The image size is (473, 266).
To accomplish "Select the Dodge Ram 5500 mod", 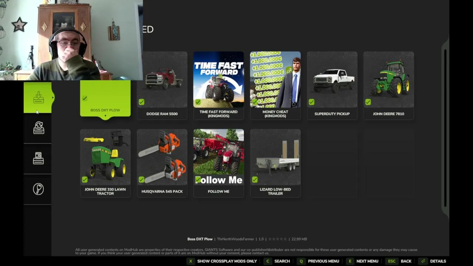I will pyautogui.click(x=162, y=86).
